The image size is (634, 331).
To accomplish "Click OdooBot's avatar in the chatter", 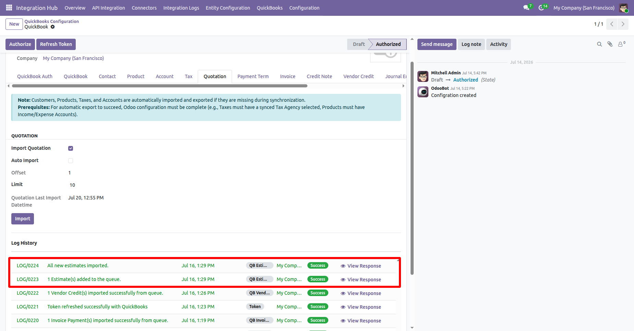I will coord(423,92).
